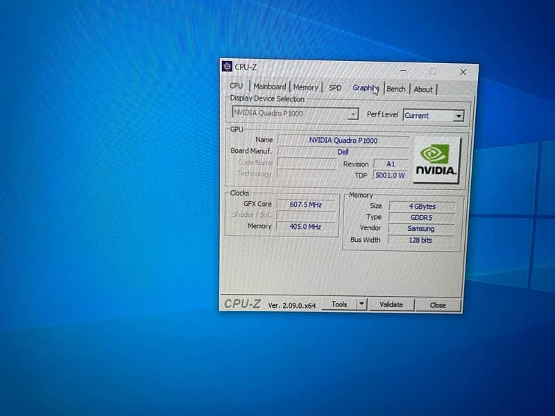Viewport: 555px width, 416px height.
Task: Switch to the Bench tab
Action: (x=396, y=89)
